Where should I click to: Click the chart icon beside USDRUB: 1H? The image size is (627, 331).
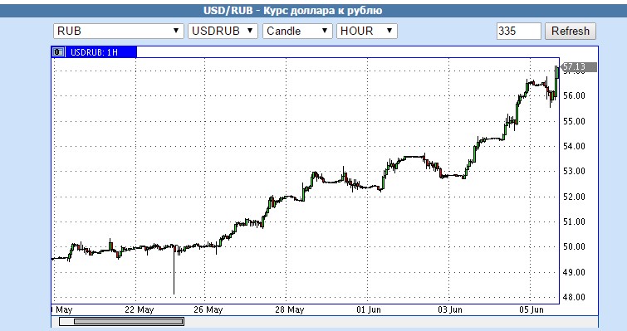click(x=58, y=52)
